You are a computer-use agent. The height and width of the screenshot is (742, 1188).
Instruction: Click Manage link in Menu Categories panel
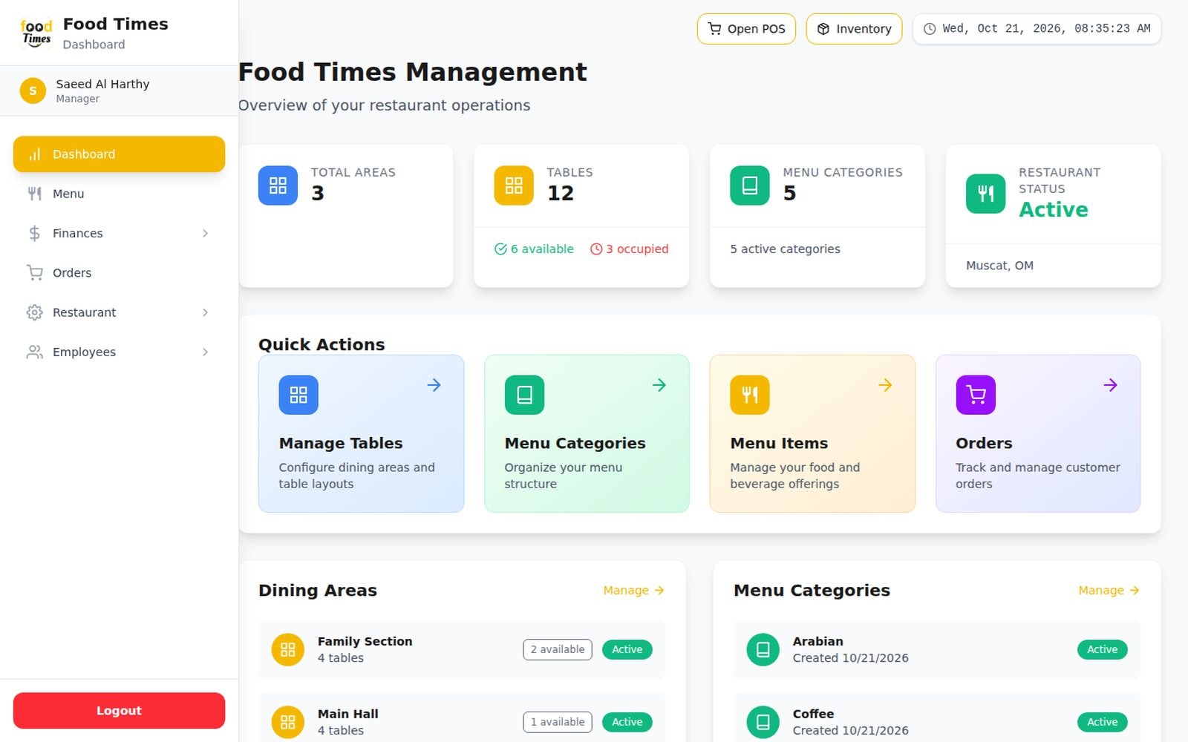(x=1109, y=591)
